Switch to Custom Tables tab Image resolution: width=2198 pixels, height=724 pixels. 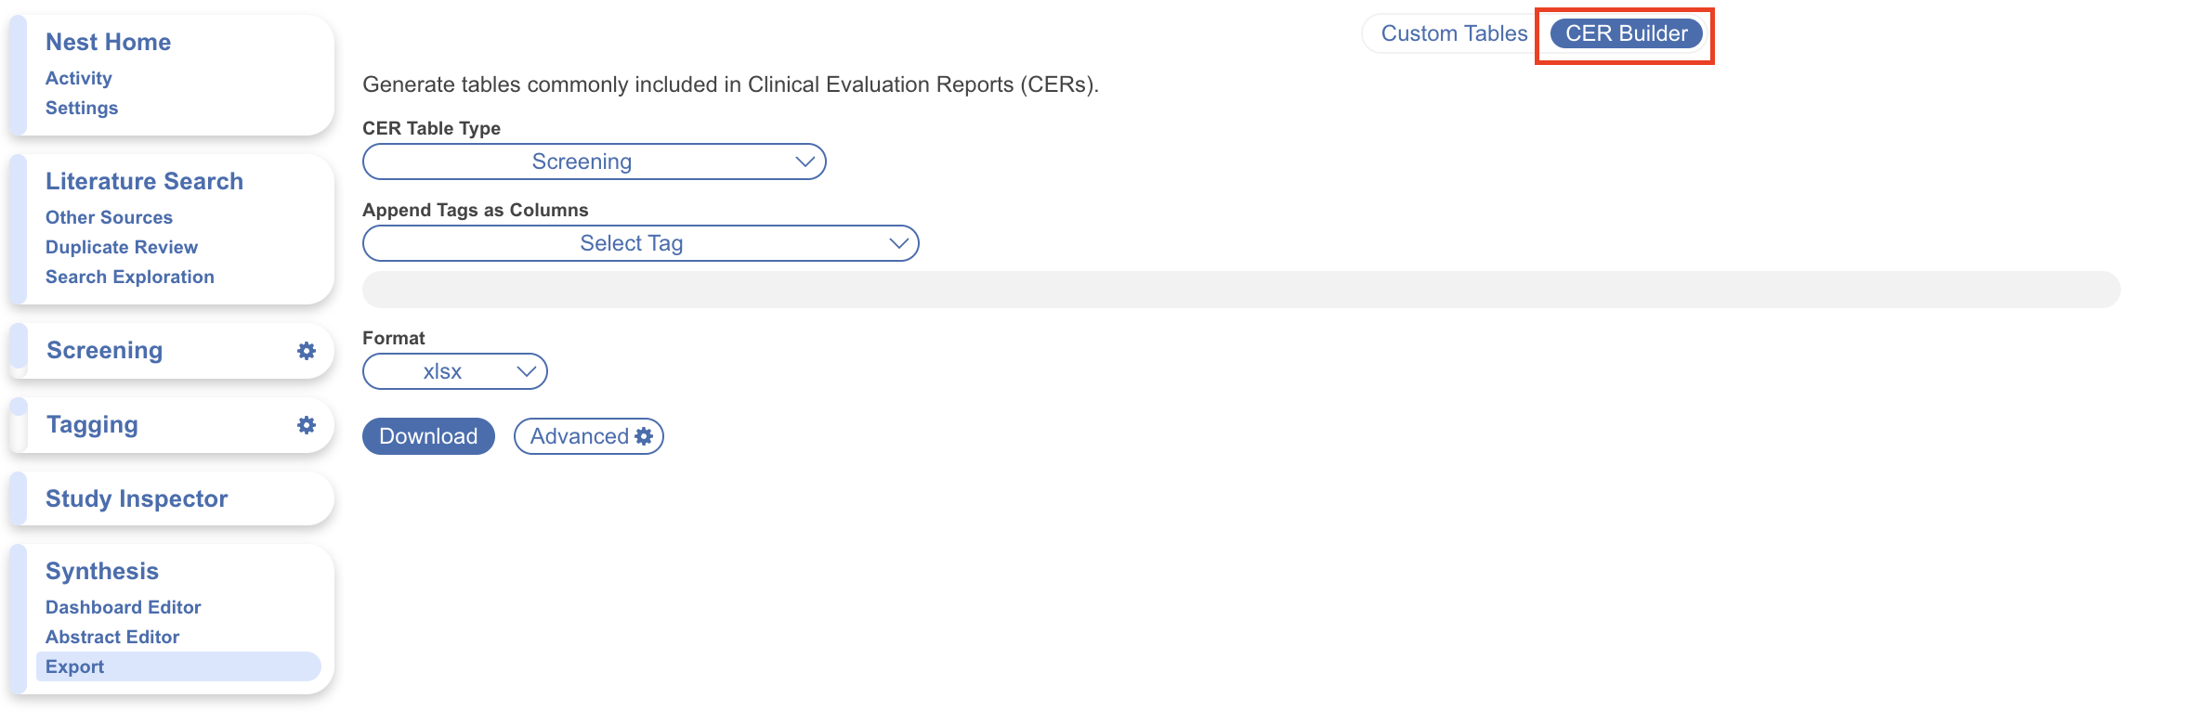click(1453, 33)
